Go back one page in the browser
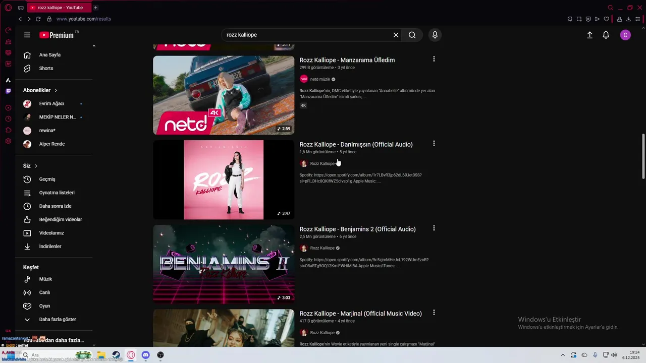 point(20,19)
